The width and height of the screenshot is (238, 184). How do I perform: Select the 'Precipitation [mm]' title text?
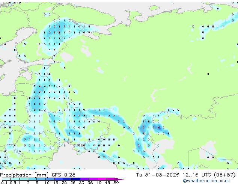click(x=24, y=175)
